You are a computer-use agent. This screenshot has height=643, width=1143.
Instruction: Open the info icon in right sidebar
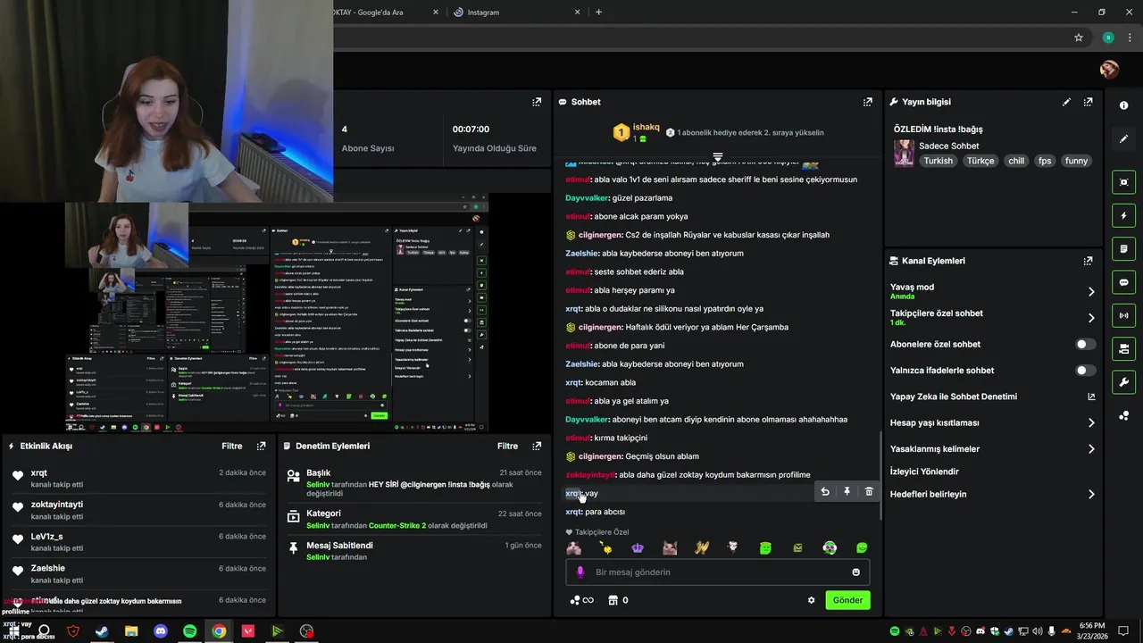click(x=1123, y=105)
